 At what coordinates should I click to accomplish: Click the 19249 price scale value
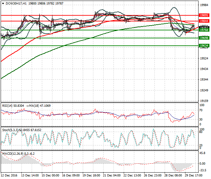click(204, 90)
